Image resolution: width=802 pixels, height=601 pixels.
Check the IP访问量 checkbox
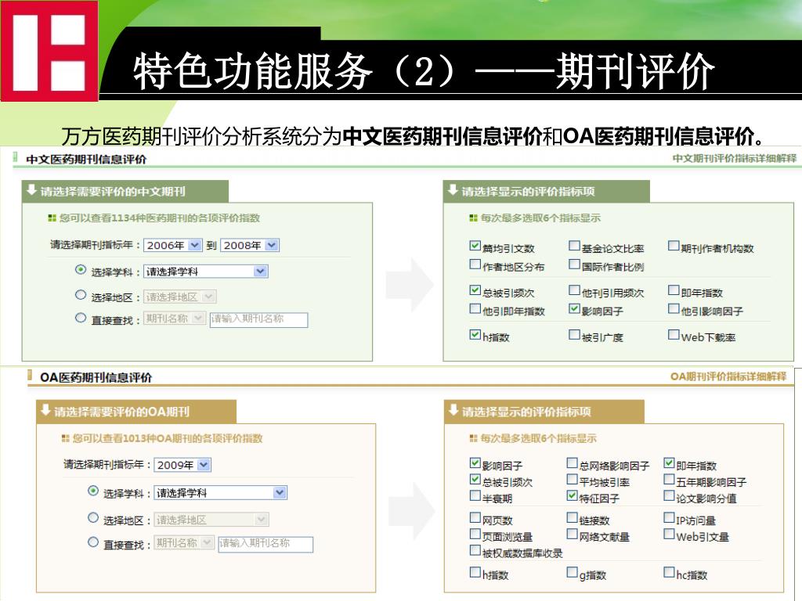click(669, 518)
